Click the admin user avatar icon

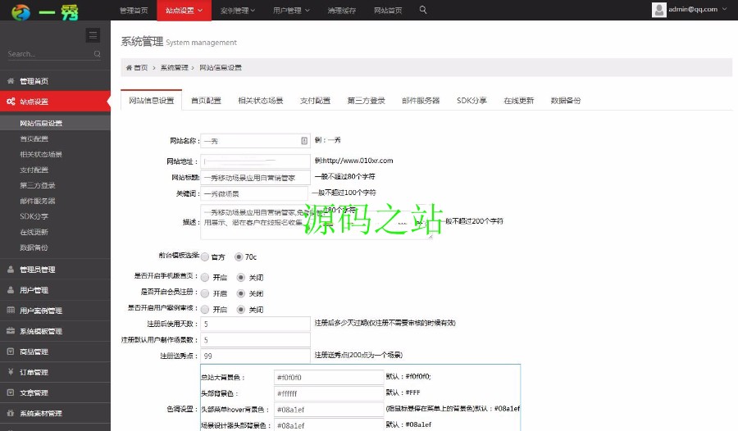659,10
